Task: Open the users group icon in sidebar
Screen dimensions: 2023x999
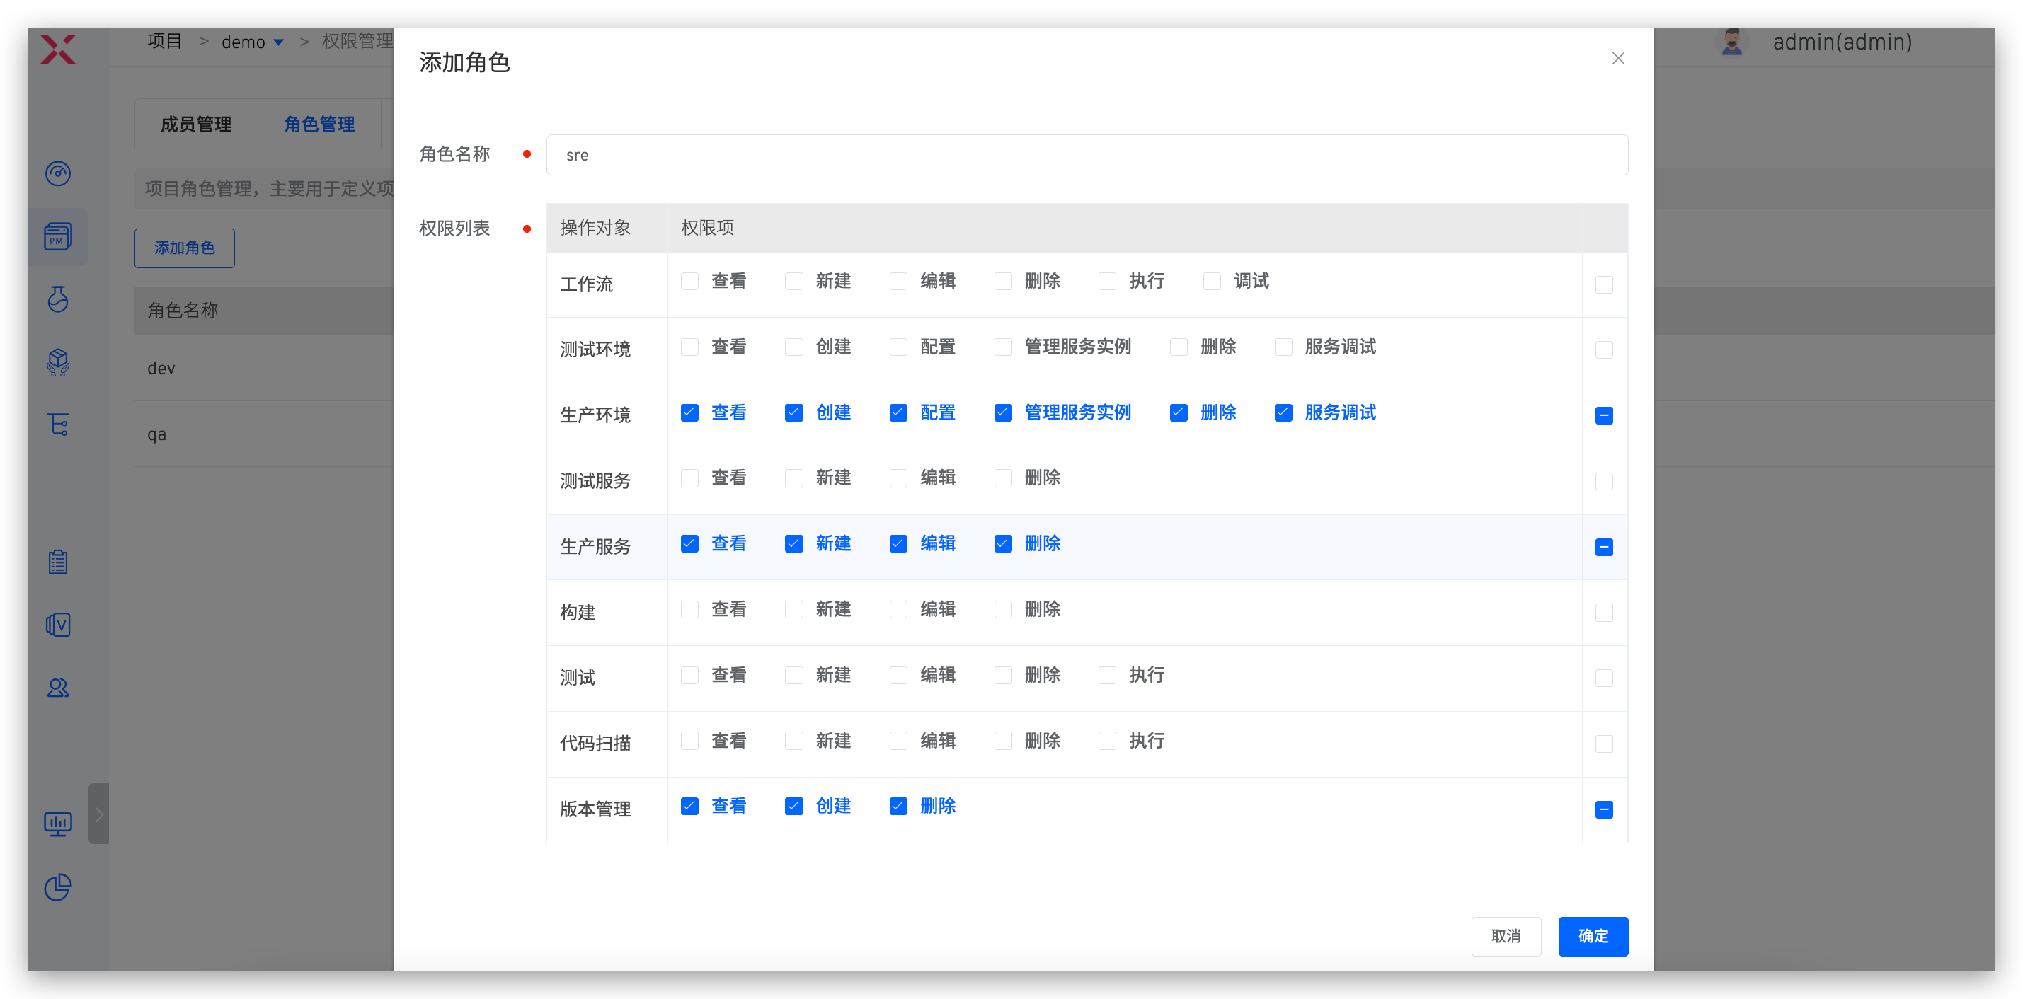Action: click(58, 688)
